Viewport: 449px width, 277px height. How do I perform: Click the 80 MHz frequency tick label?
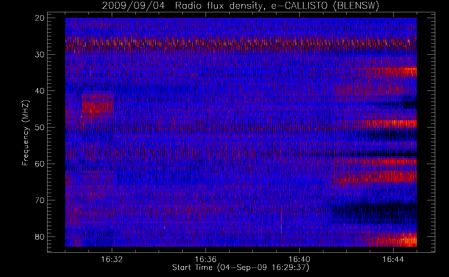point(40,237)
